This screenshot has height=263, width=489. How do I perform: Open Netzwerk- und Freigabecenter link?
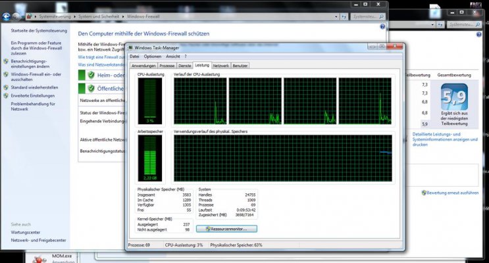[38, 240]
